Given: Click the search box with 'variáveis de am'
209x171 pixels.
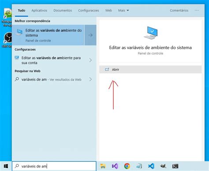Looking at the screenshot, I should click(54, 166).
